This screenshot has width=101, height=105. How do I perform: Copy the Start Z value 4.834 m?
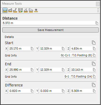tap(94, 48)
